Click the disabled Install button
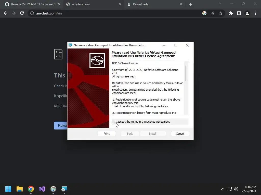Screen dimensions: 261x195 (x=153, y=134)
